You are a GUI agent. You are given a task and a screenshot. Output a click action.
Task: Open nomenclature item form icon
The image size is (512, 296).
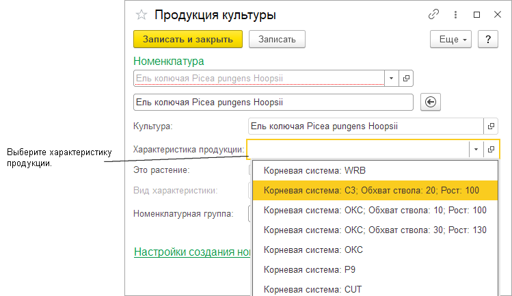[x=406, y=79]
